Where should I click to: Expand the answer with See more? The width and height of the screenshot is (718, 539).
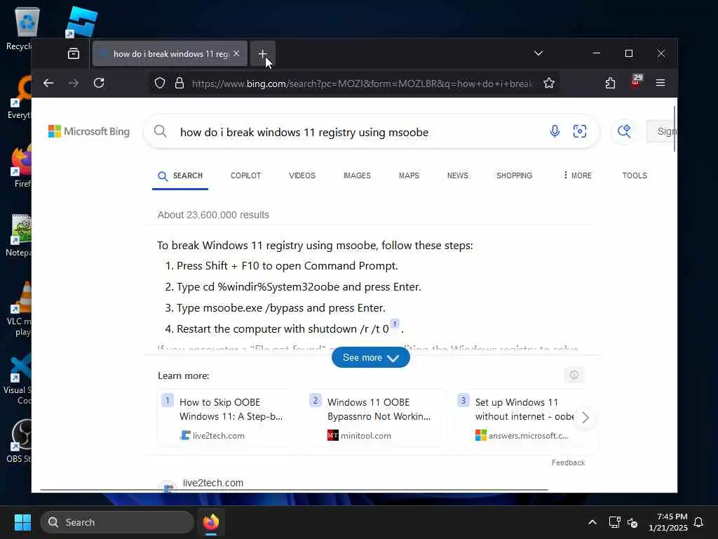click(x=370, y=357)
